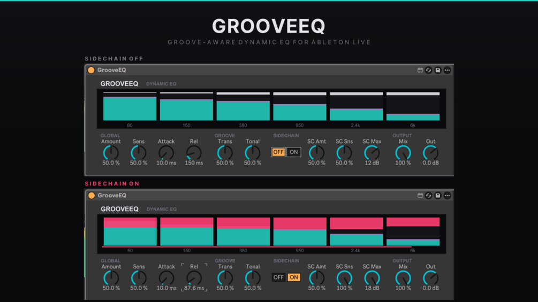
Task: Click 150 Hz band bar in bottom device
Action: (187, 231)
